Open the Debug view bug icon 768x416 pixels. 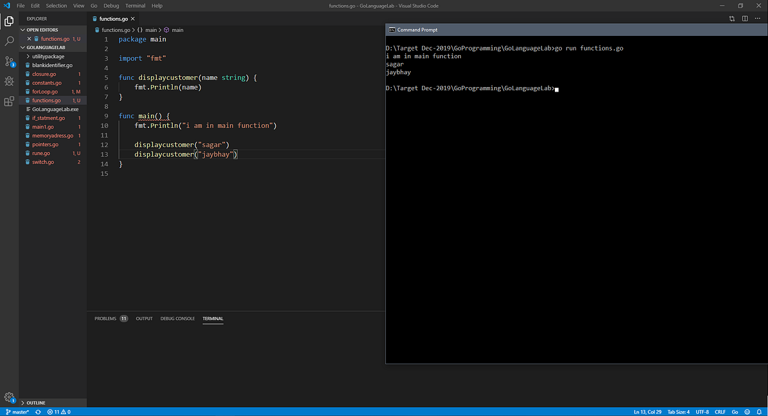point(9,81)
